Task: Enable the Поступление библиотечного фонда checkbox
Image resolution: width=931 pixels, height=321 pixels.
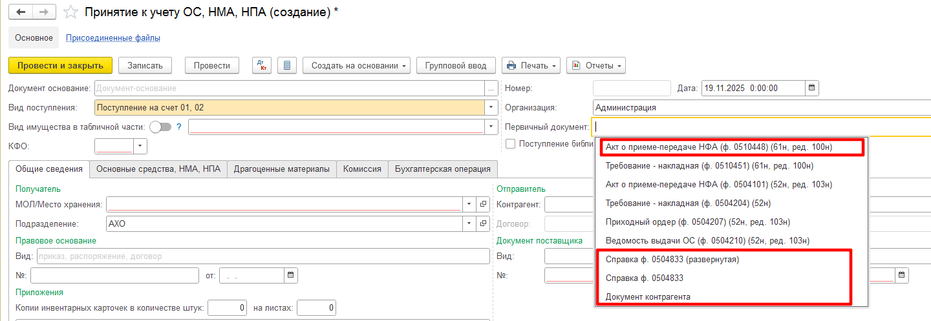Action: 511,144
